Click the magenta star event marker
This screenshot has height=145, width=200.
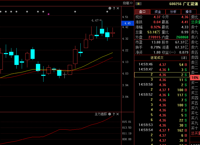pyautogui.click(x=49, y=14)
